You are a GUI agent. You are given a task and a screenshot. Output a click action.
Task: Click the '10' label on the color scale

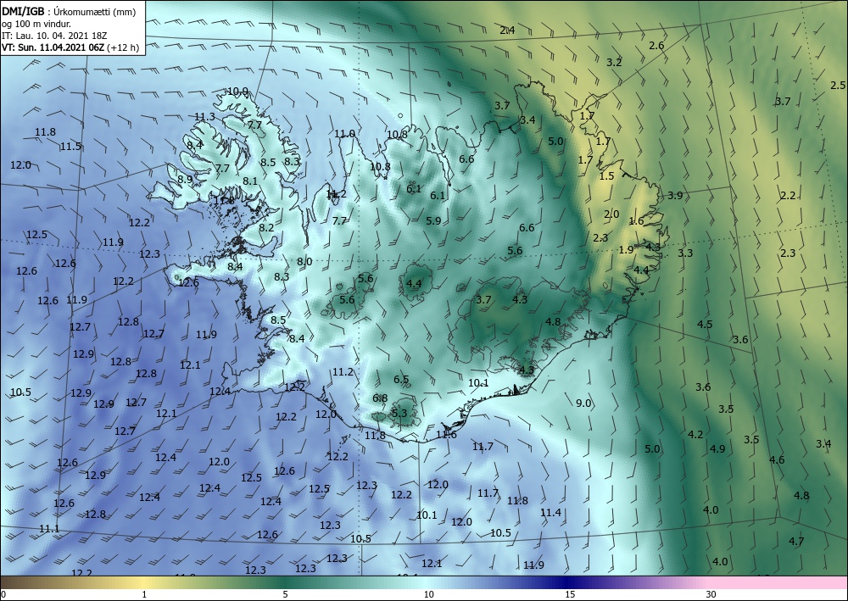(x=429, y=594)
